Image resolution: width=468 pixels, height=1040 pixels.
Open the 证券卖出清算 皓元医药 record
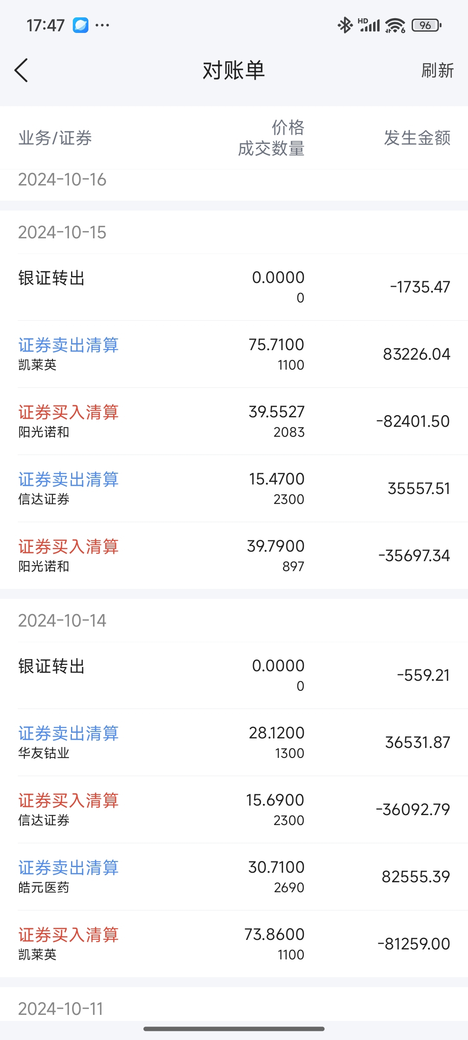234,877
